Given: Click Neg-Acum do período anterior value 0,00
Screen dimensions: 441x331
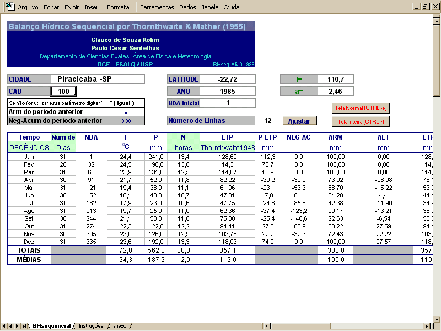Looking at the screenshot, I should pyautogui.click(x=126, y=121).
